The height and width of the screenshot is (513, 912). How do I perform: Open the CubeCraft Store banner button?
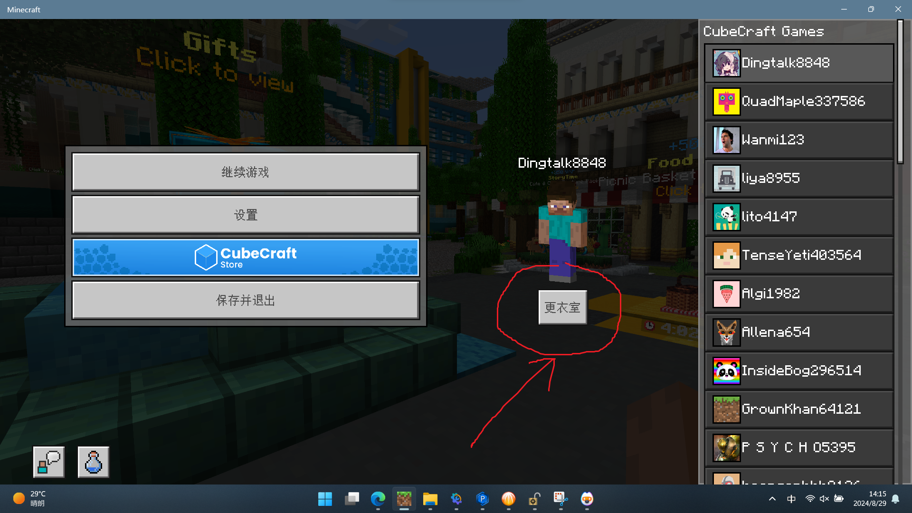(x=246, y=257)
